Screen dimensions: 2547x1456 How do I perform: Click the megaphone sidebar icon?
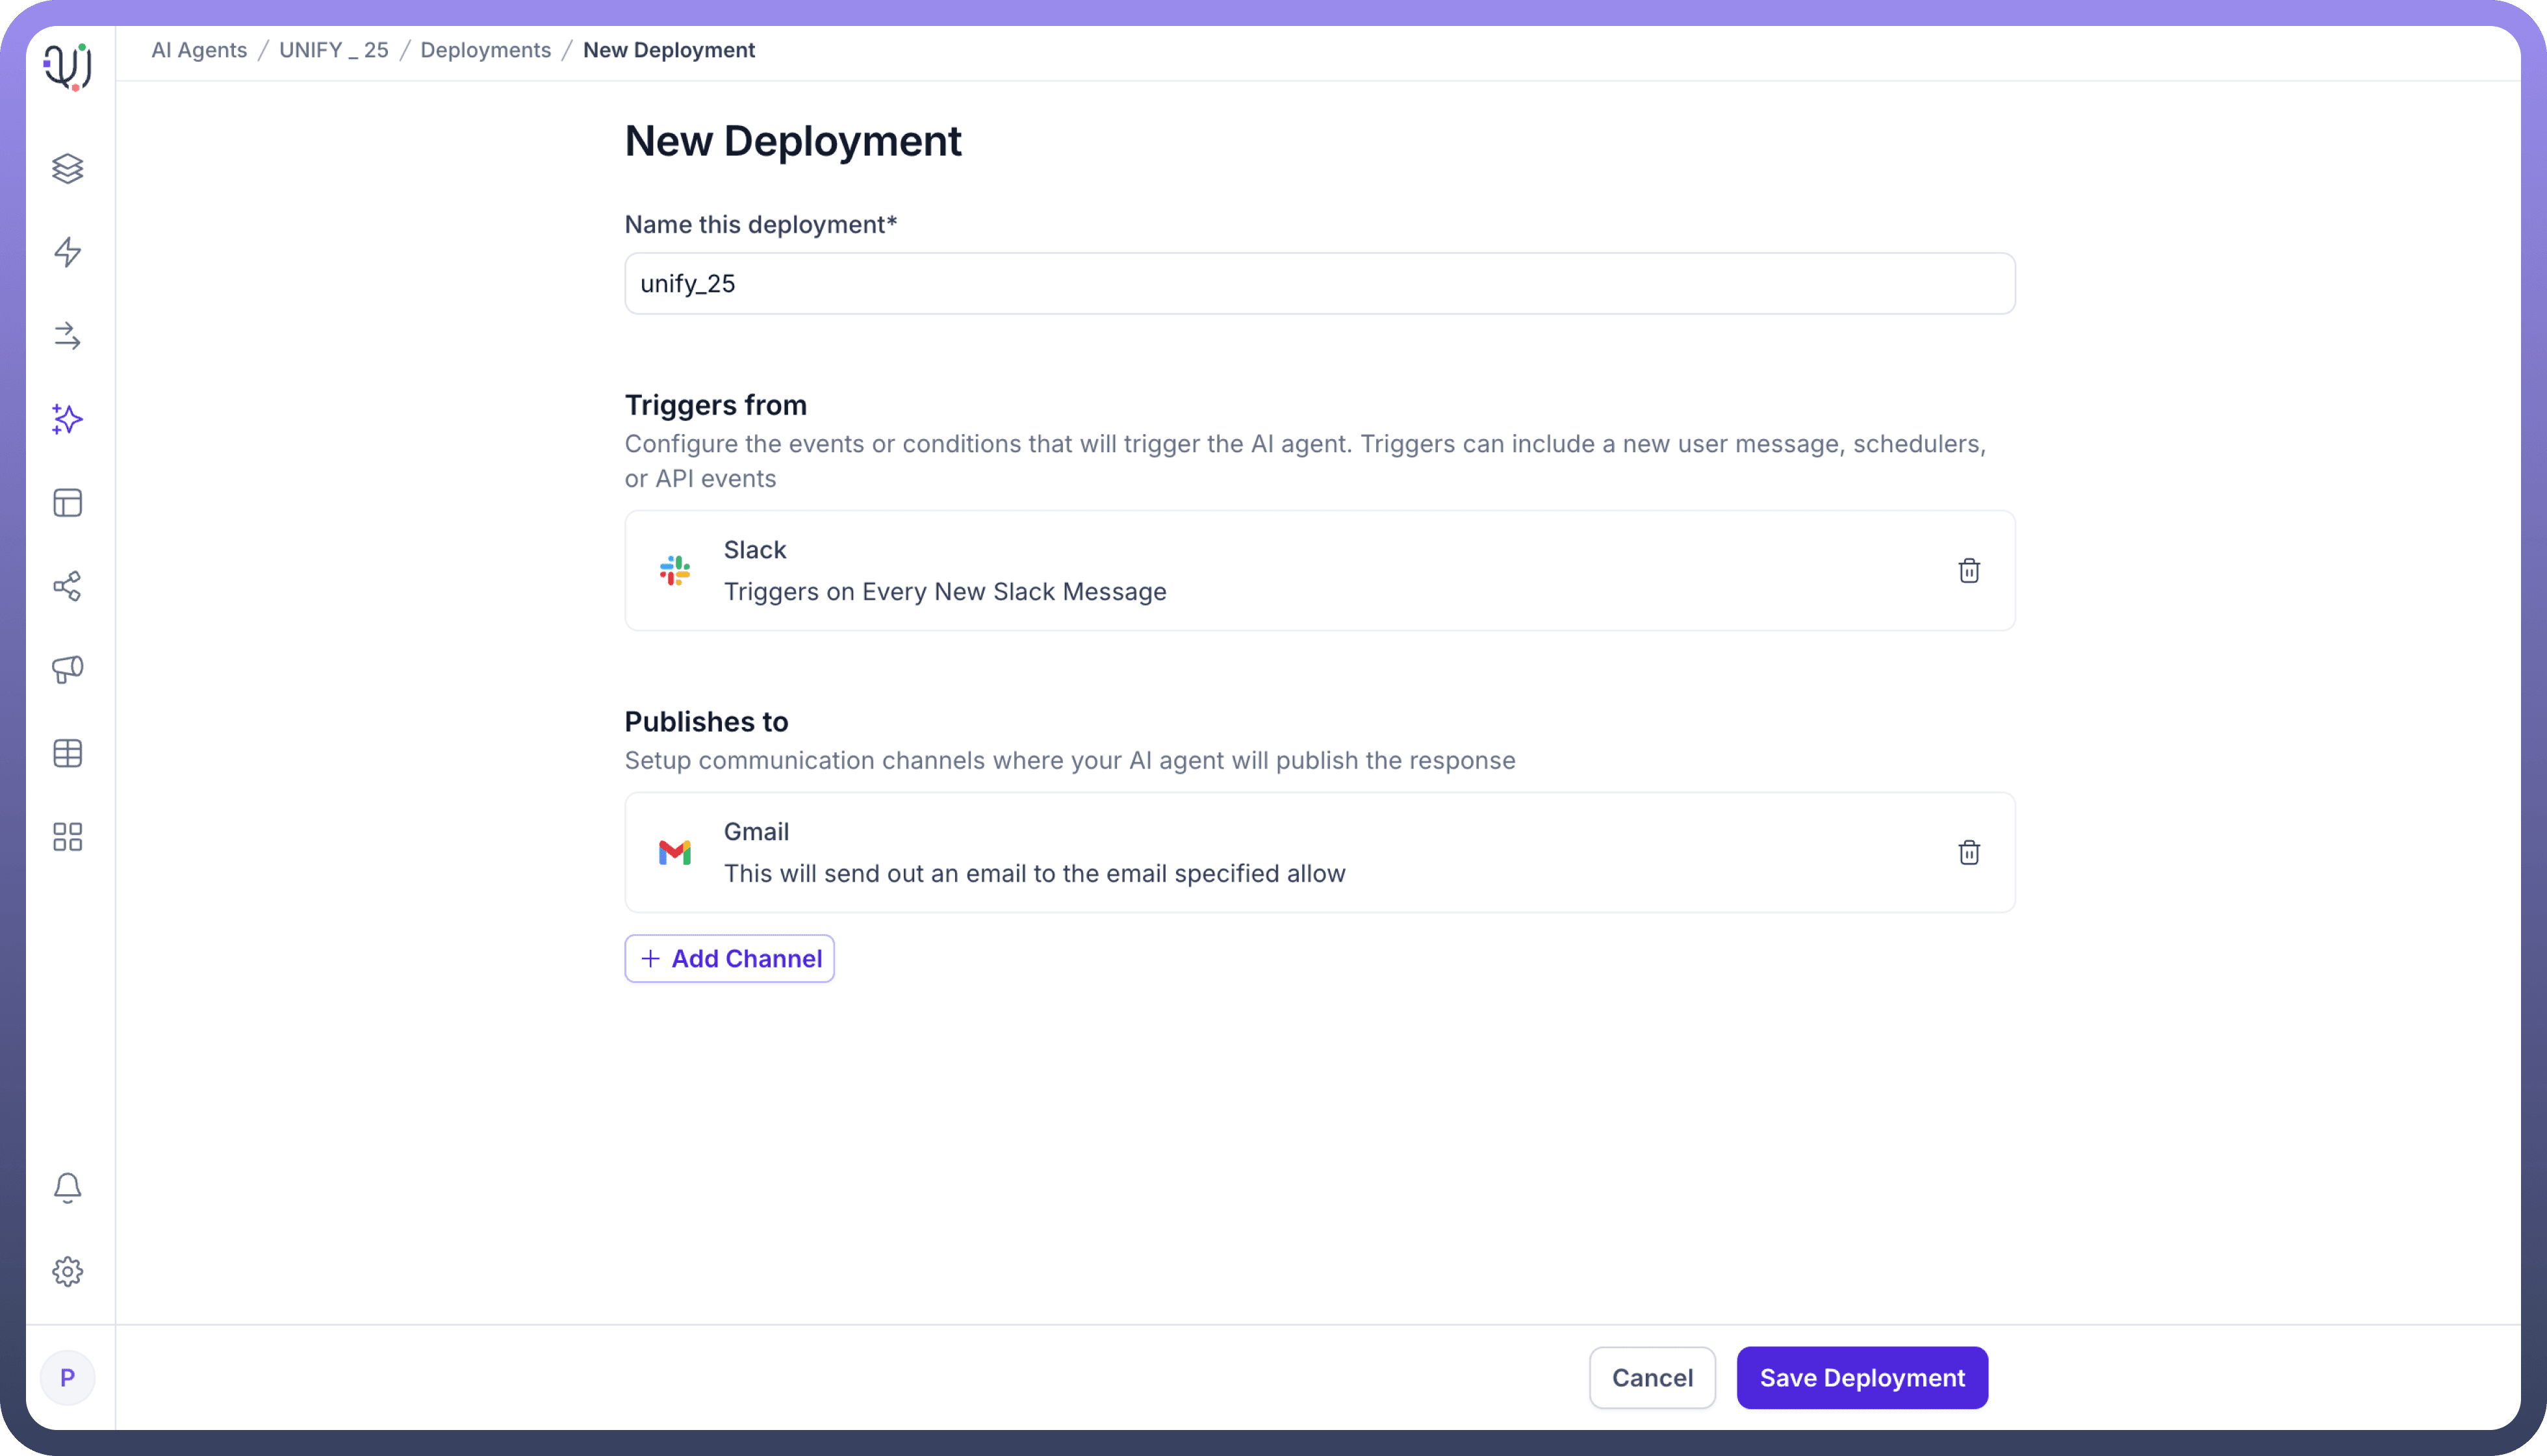67,669
